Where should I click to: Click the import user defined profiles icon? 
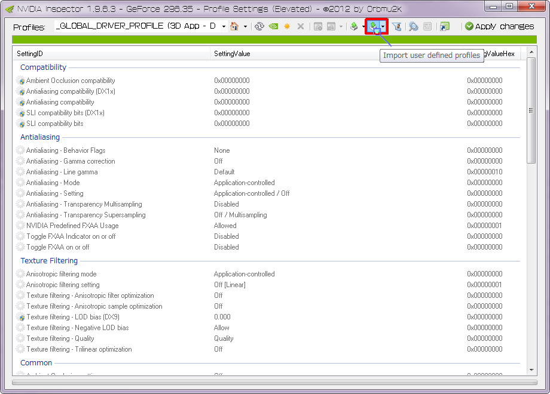[x=374, y=26]
